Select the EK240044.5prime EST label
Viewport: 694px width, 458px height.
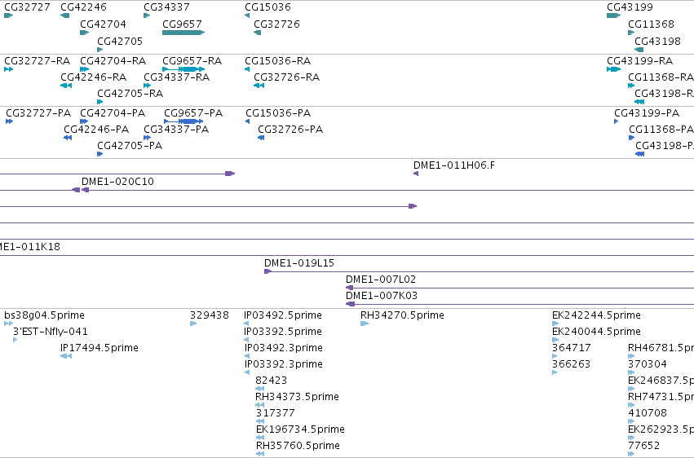pyautogui.click(x=596, y=332)
